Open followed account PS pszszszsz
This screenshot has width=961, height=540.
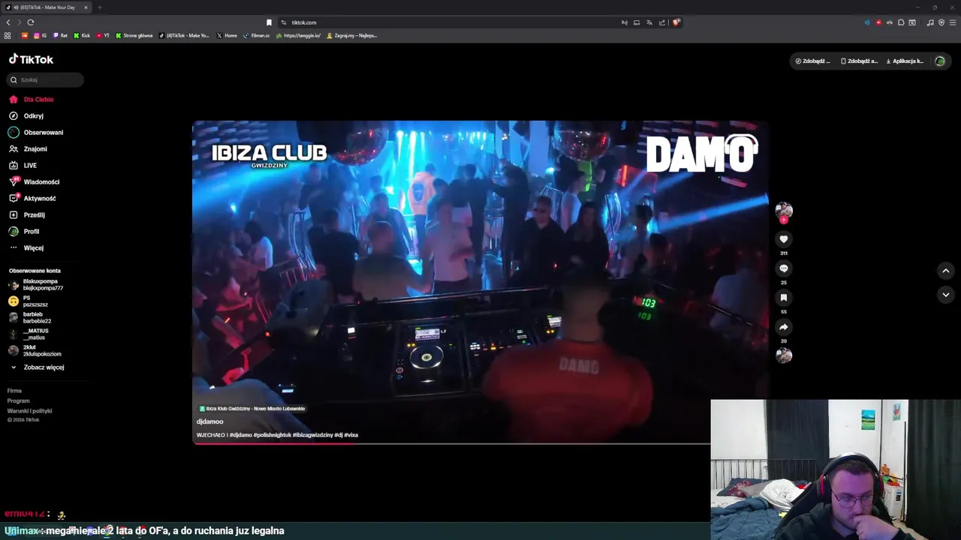(29, 301)
